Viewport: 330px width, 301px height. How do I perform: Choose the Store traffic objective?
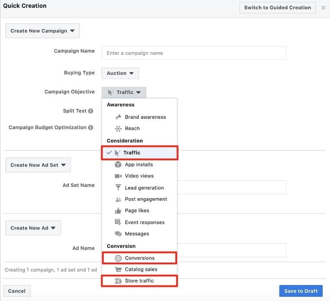(139, 281)
